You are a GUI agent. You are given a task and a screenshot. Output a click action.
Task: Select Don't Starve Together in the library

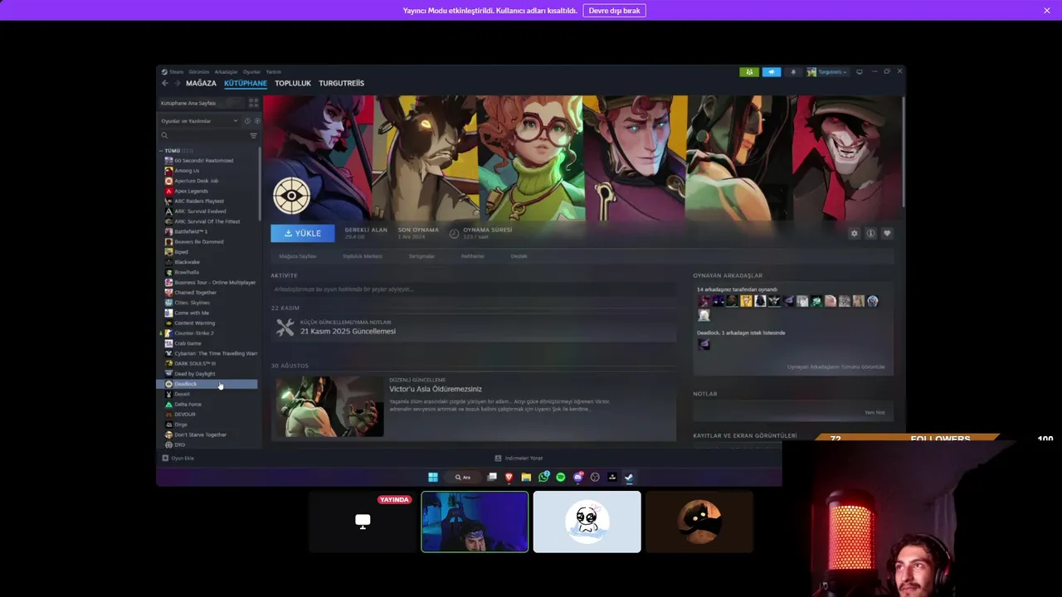pyautogui.click(x=200, y=434)
